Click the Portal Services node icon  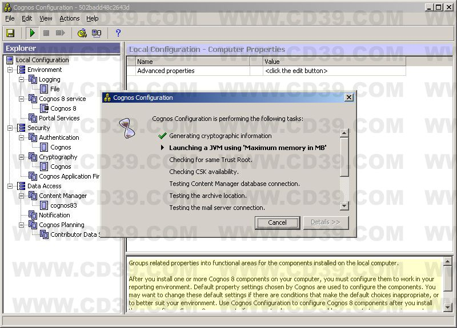(x=33, y=118)
